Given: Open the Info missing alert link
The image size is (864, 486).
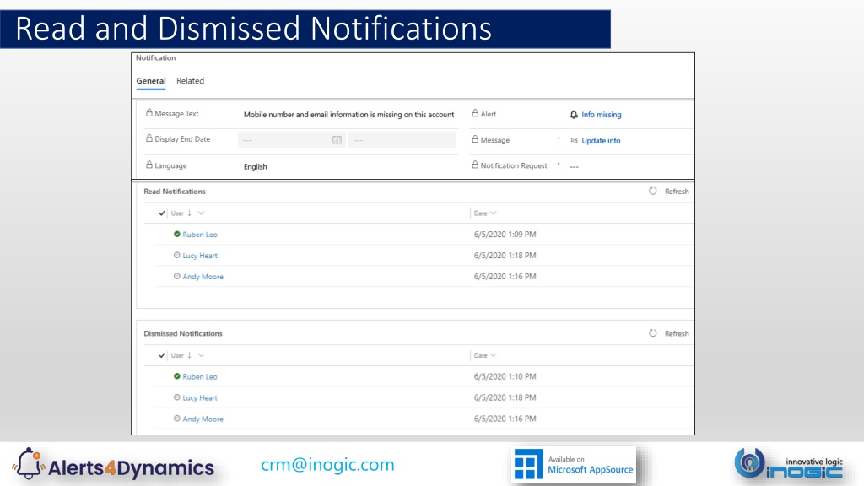Looking at the screenshot, I should (x=601, y=115).
